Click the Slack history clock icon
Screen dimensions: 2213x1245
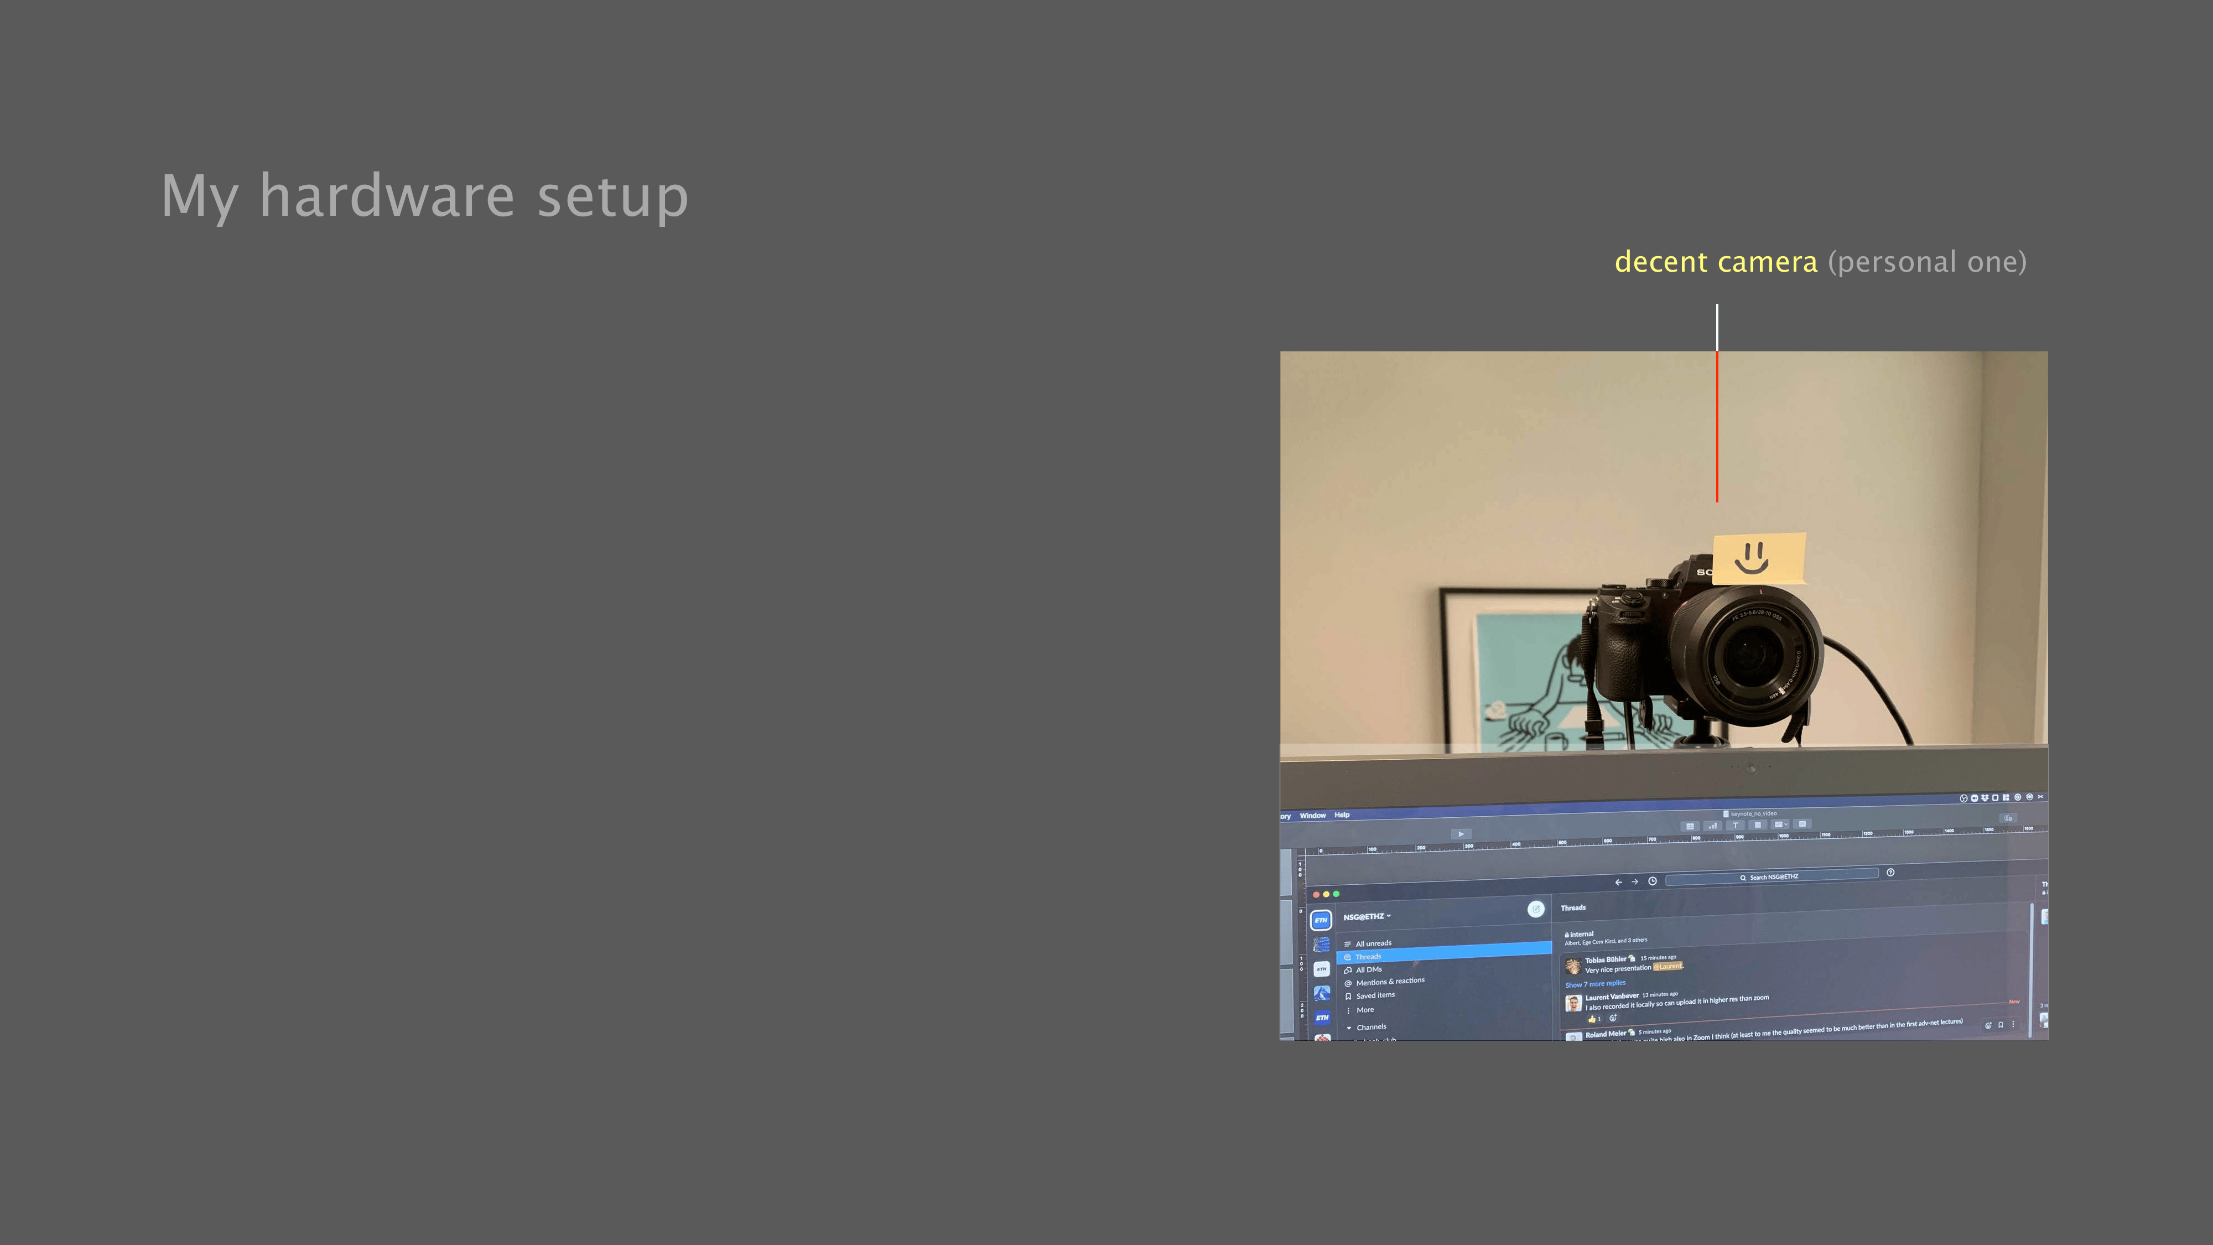pos(1652,881)
